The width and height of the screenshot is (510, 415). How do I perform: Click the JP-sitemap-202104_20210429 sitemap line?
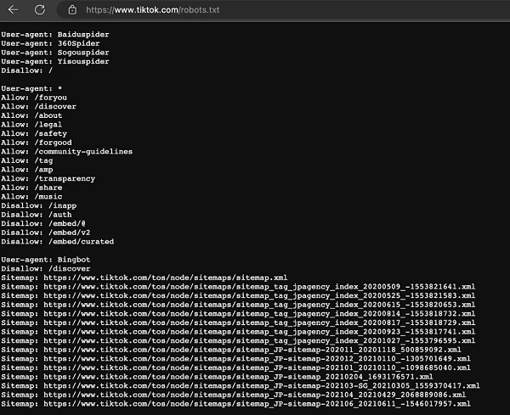(x=233, y=395)
